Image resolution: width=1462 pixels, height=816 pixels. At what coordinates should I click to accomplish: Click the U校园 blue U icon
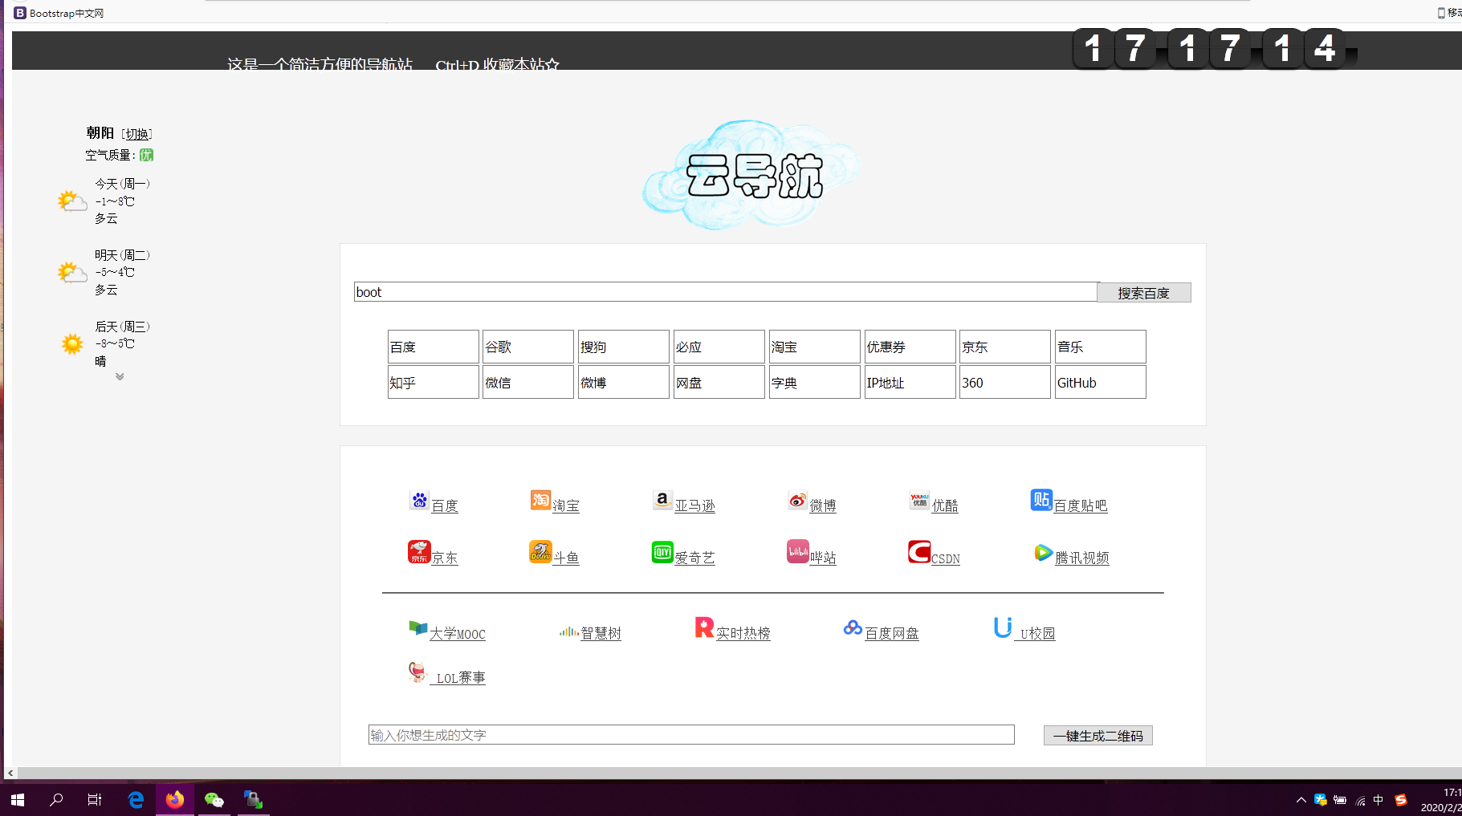click(x=1003, y=627)
